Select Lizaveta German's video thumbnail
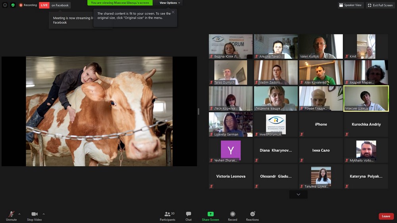Screen dimensions: 397x223 pyautogui.click(x=231, y=125)
